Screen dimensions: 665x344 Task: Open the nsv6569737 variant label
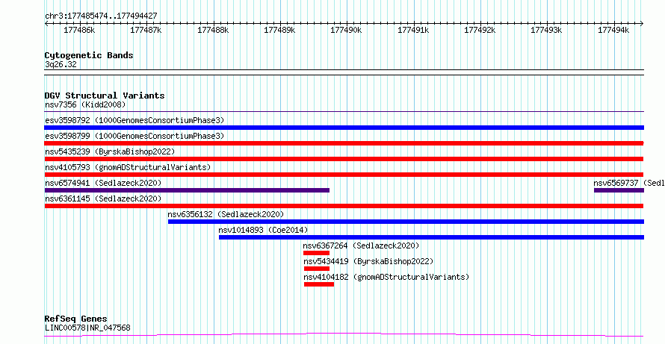(x=629, y=183)
